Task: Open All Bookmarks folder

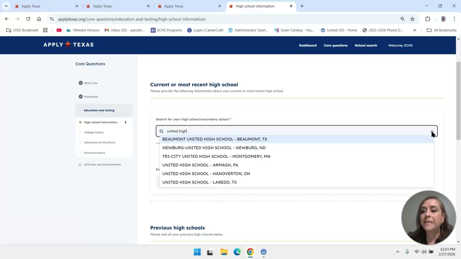Action: [442, 30]
